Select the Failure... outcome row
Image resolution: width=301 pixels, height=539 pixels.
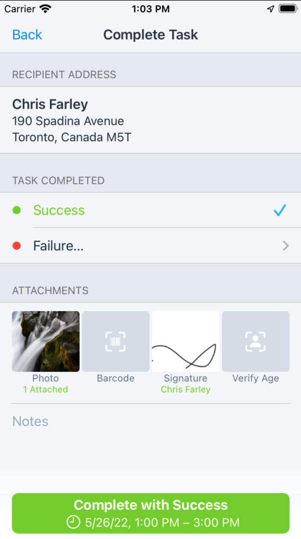[x=150, y=246]
